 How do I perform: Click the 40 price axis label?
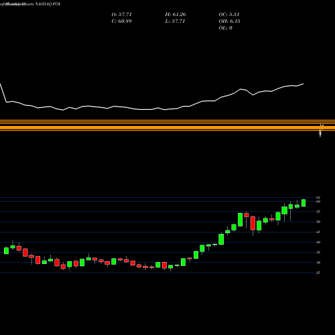pos(318,242)
